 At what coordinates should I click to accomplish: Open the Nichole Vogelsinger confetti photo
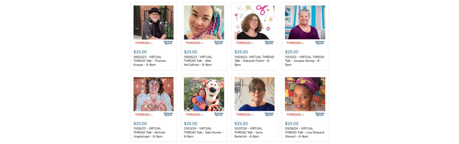point(153,94)
